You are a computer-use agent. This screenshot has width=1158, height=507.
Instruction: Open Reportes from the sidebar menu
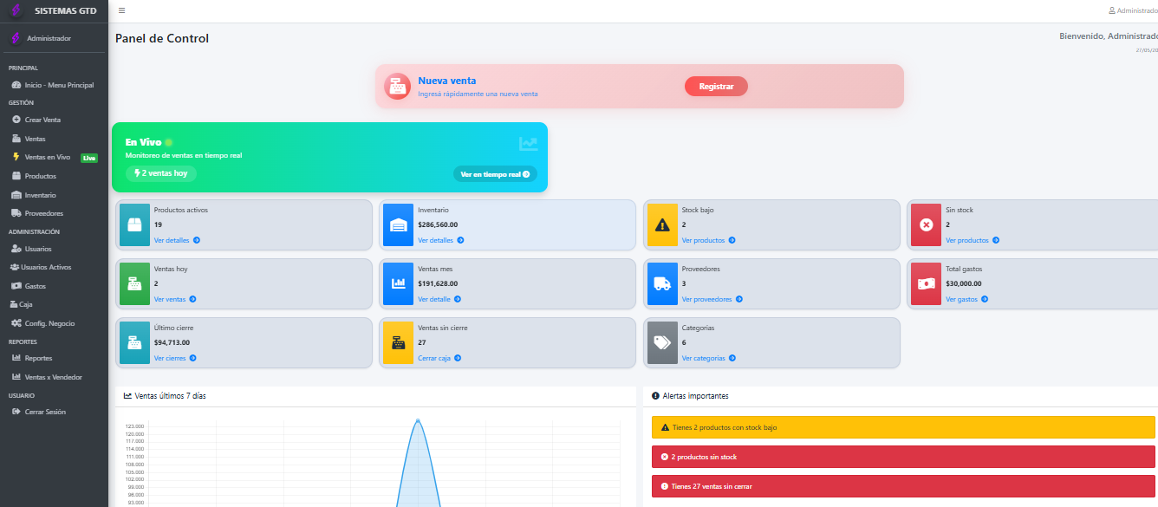(35, 358)
